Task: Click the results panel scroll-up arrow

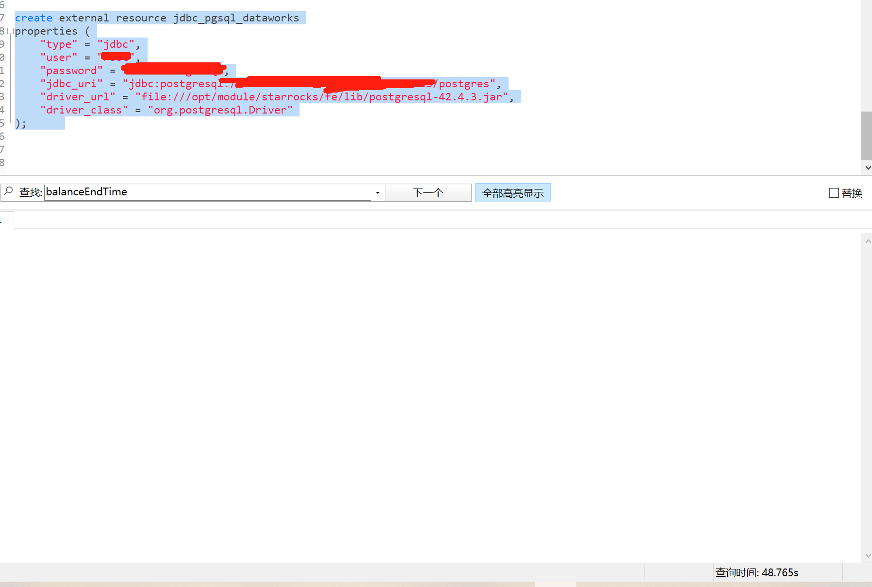Action: pos(867,241)
